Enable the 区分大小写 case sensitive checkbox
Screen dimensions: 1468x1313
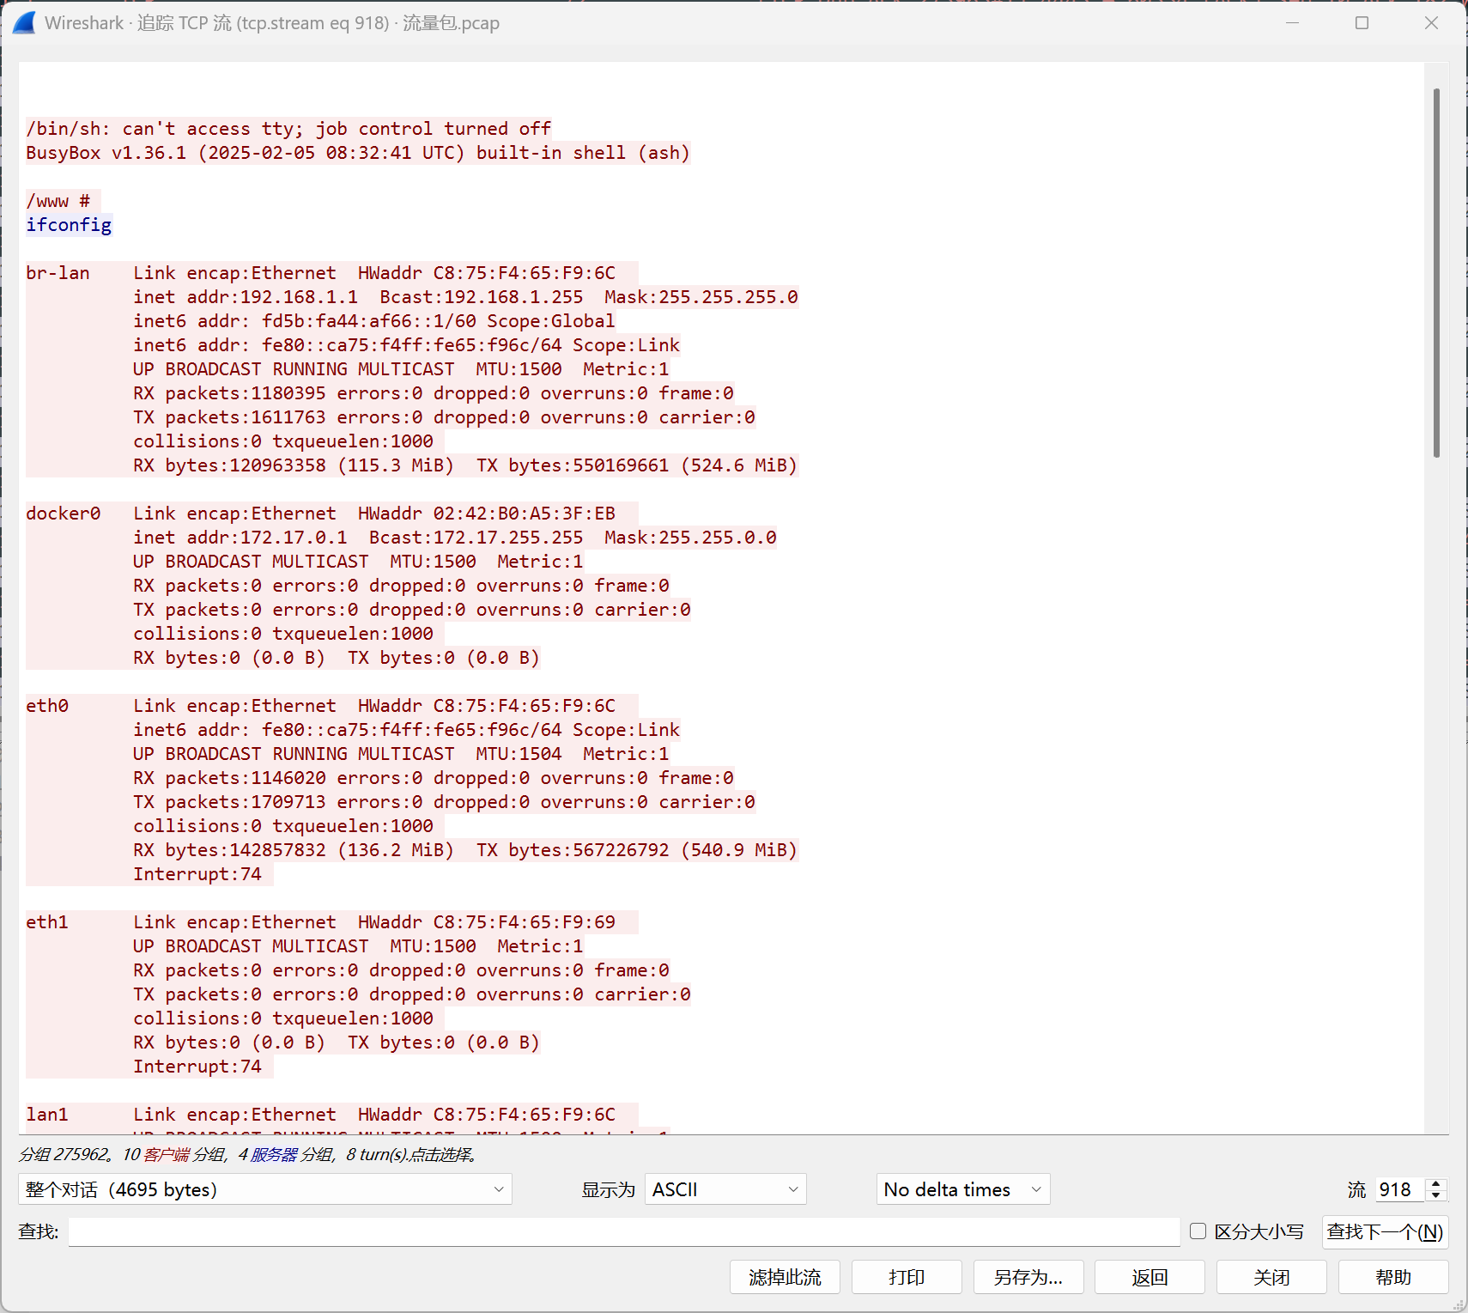click(x=1198, y=1231)
